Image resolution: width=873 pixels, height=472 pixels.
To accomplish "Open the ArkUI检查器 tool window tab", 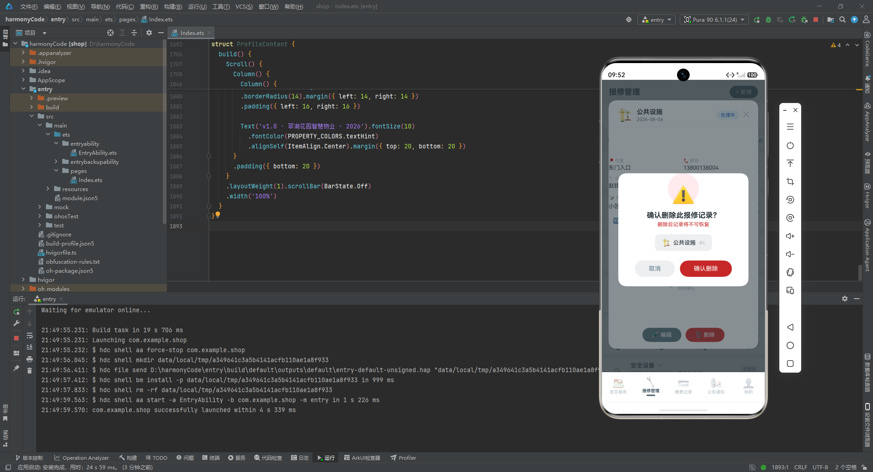I will [362, 457].
